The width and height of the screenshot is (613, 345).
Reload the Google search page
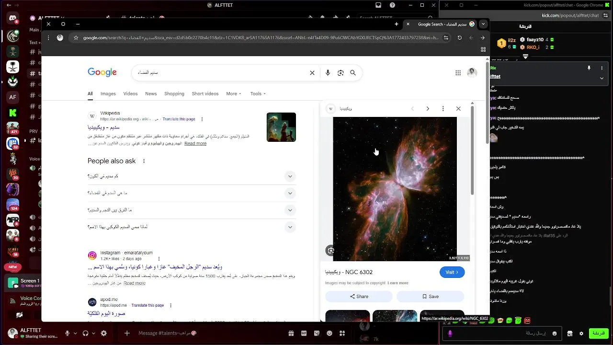[x=460, y=37]
